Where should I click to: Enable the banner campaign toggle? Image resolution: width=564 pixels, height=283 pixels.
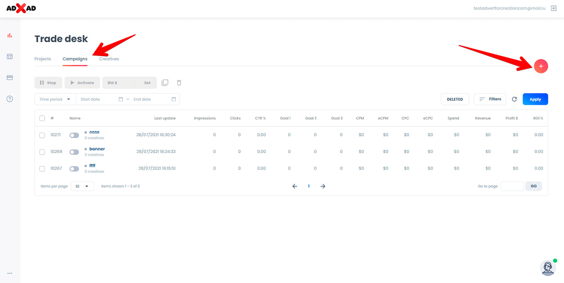click(x=74, y=152)
